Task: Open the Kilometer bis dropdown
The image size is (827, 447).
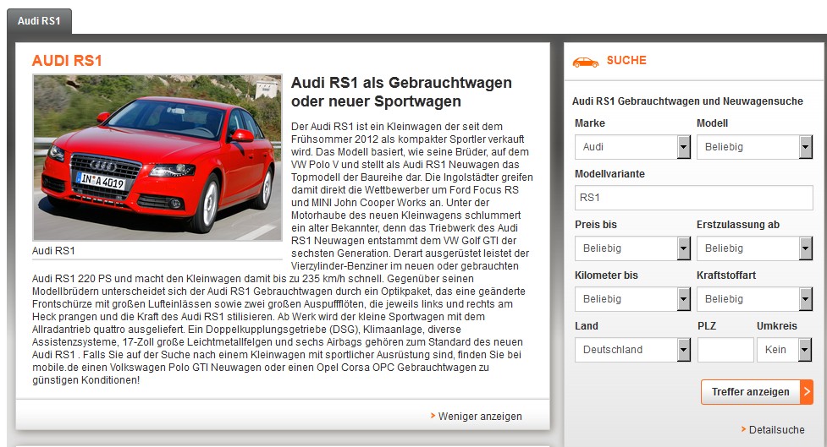Action: [631, 299]
